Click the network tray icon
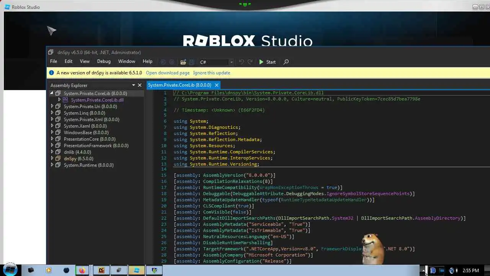The image size is (490, 276). 442,271
